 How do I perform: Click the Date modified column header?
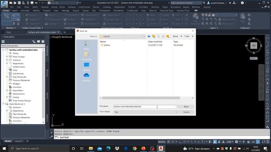(155, 41)
